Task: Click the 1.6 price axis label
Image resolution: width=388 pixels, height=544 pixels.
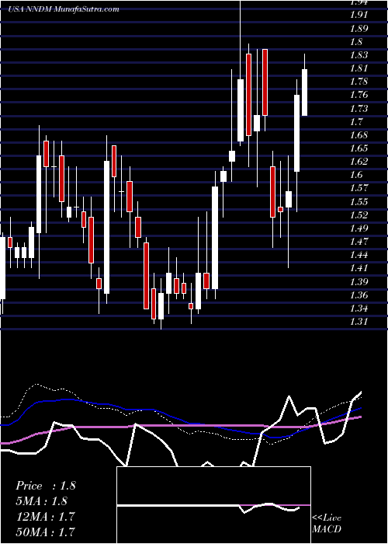Action: click(356, 175)
